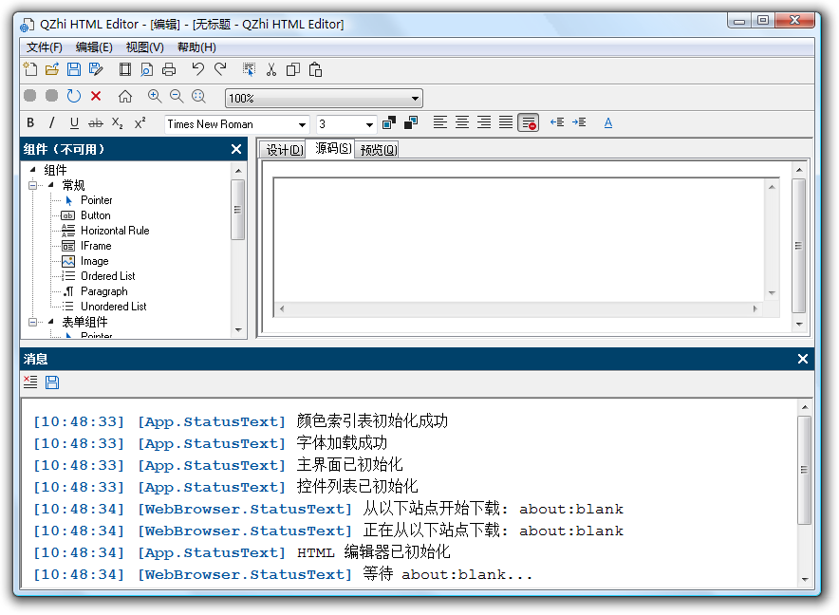Screen dimensions: 839x615
Task: Open the 帮助(H) menu
Action: (x=196, y=47)
